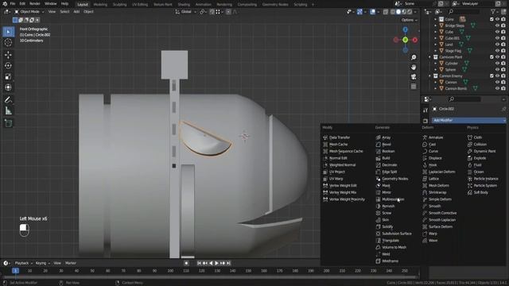Open the timeline Playback dropdown
Screen dimensions: 509x286
pyautogui.click(x=24, y=263)
